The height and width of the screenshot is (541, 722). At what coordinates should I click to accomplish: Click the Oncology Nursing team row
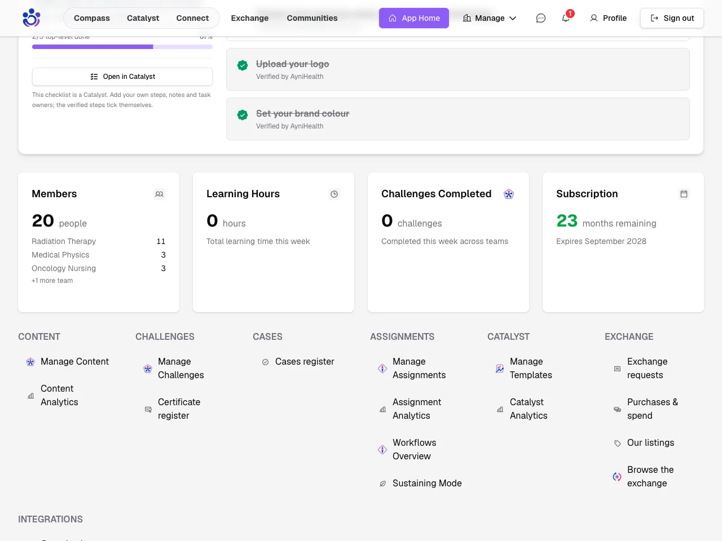[x=99, y=268]
